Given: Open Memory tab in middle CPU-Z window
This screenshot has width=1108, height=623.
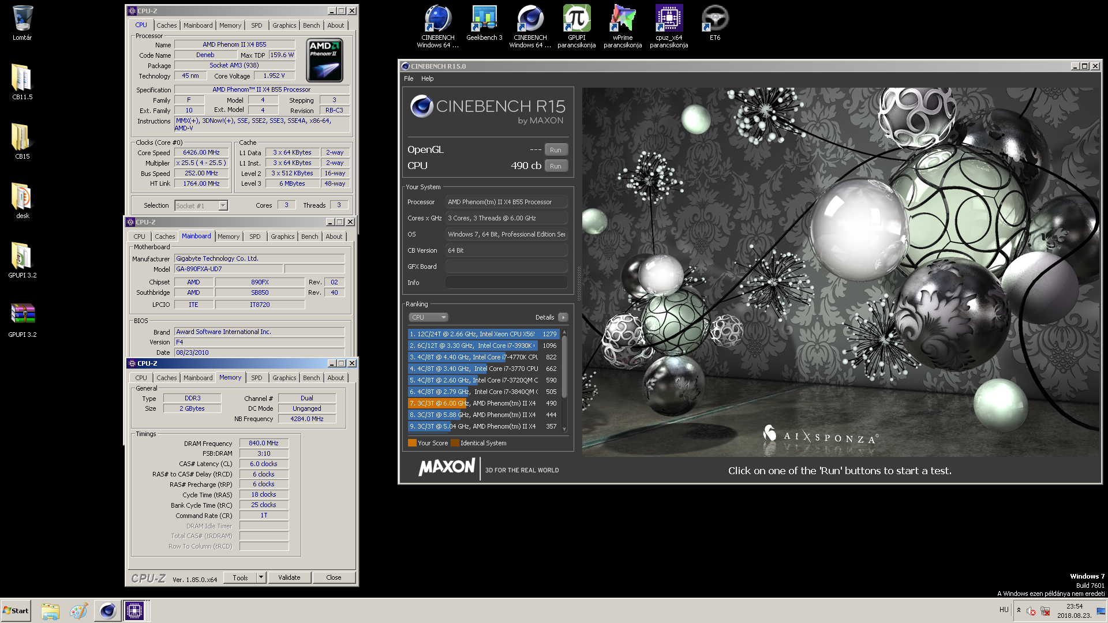Looking at the screenshot, I should click(229, 237).
